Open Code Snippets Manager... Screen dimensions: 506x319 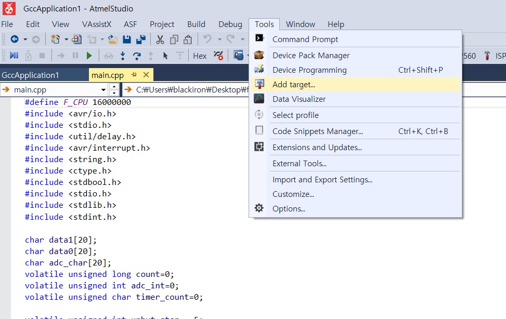355,131
